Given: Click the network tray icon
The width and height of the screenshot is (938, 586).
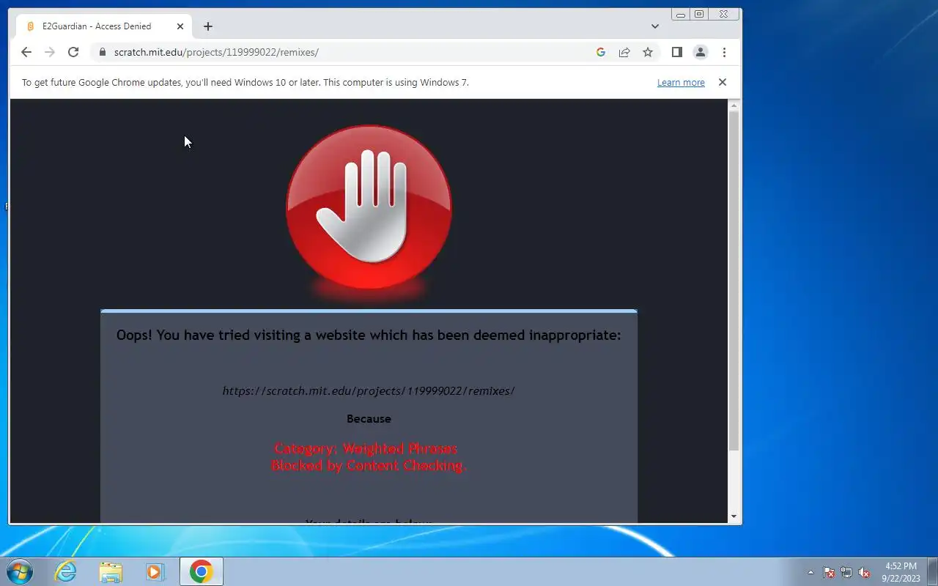Looking at the screenshot, I should coord(846,572).
